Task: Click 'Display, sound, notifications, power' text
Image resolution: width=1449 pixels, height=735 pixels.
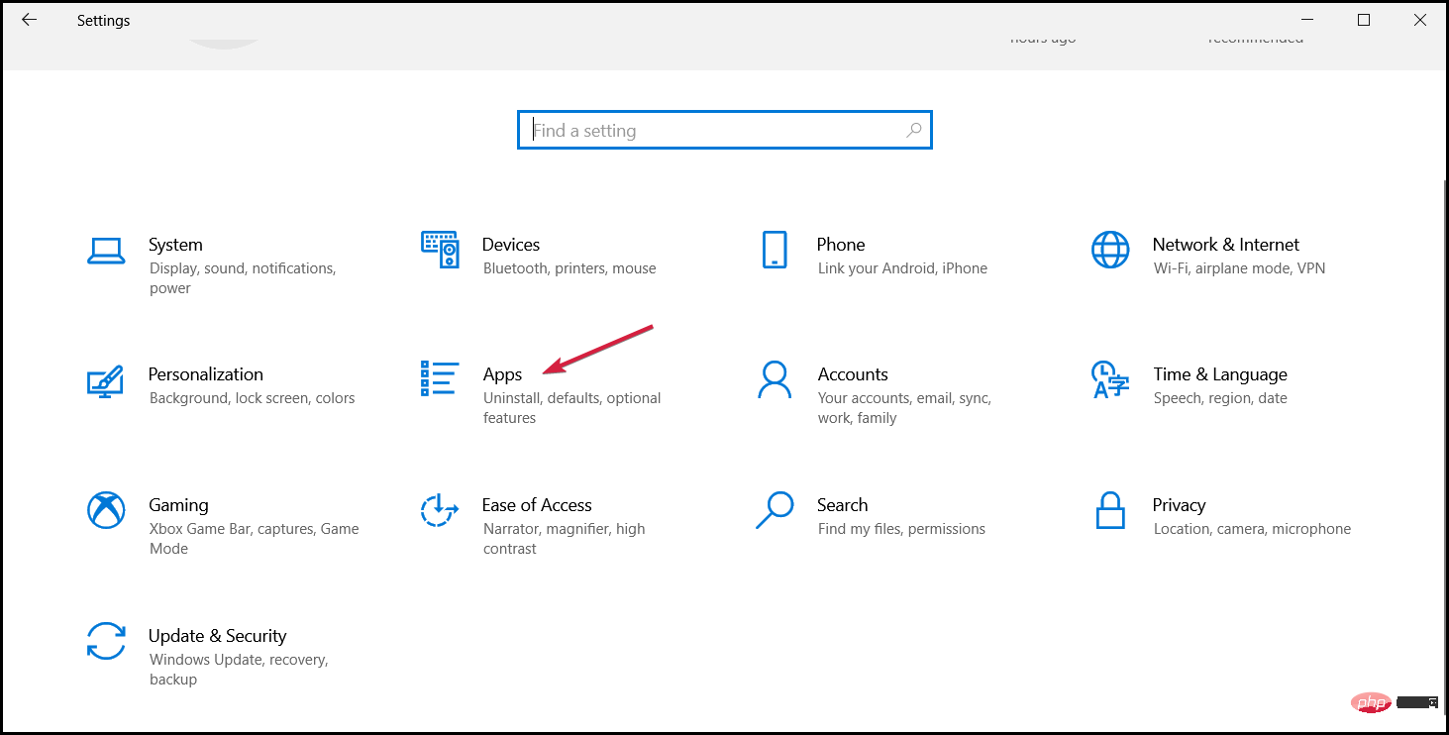Action: pyautogui.click(x=243, y=278)
